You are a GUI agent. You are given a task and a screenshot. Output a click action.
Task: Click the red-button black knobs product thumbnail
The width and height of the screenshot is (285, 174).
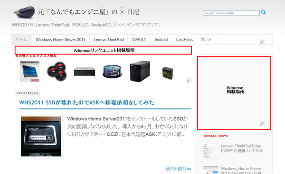point(57,71)
